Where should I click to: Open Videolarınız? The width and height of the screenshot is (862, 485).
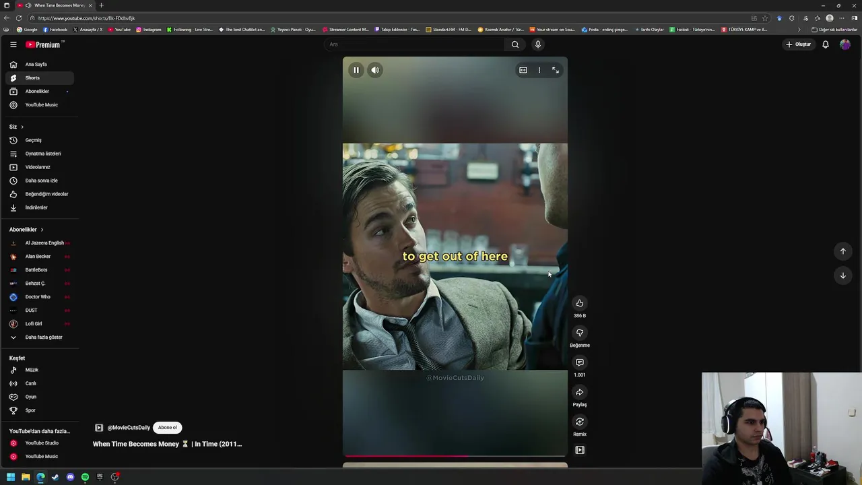coord(40,167)
